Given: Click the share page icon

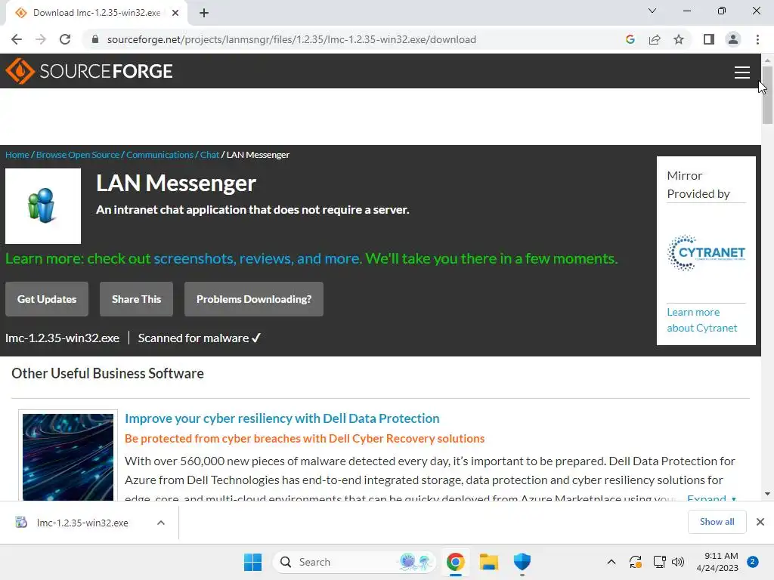Looking at the screenshot, I should (655, 39).
